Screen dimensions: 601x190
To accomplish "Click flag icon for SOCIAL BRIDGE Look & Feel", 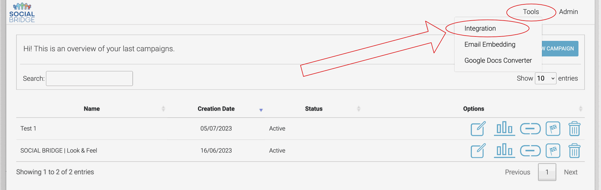I will (x=553, y=151).
